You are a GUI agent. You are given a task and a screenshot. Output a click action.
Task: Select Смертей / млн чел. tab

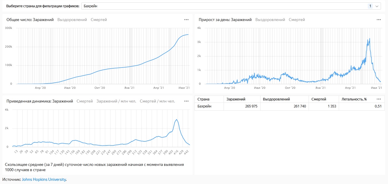pyautogui.click(x=157, y=101)
